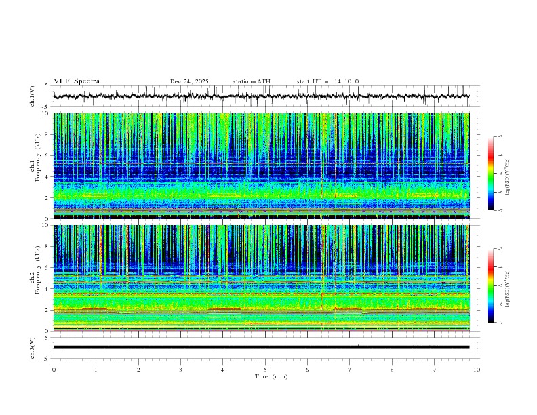Click the VLF Spectra title text
The height and width of the screenshot is (415, 537).
(77, 81)
